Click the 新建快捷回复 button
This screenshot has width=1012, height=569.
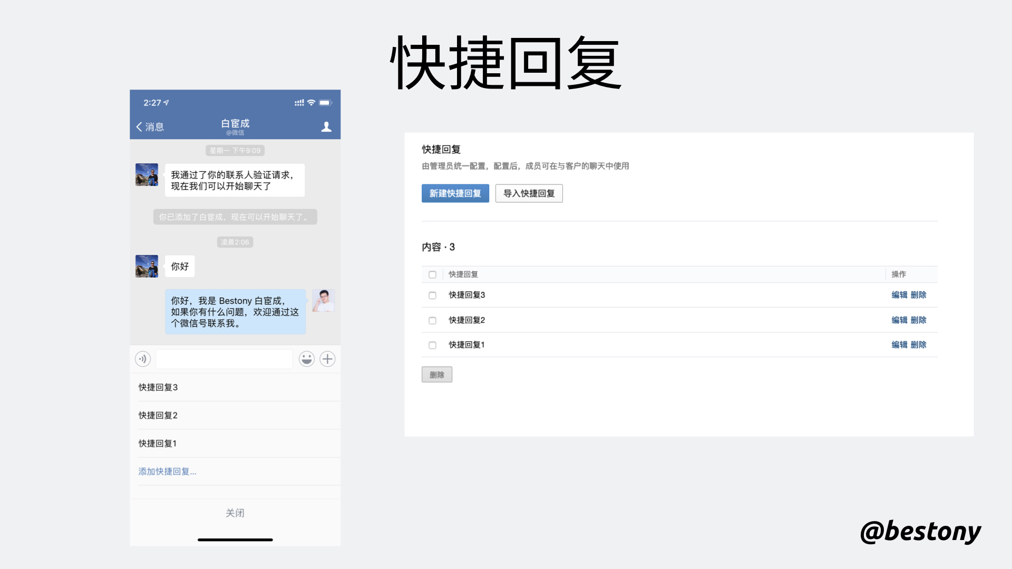(455, 193)
